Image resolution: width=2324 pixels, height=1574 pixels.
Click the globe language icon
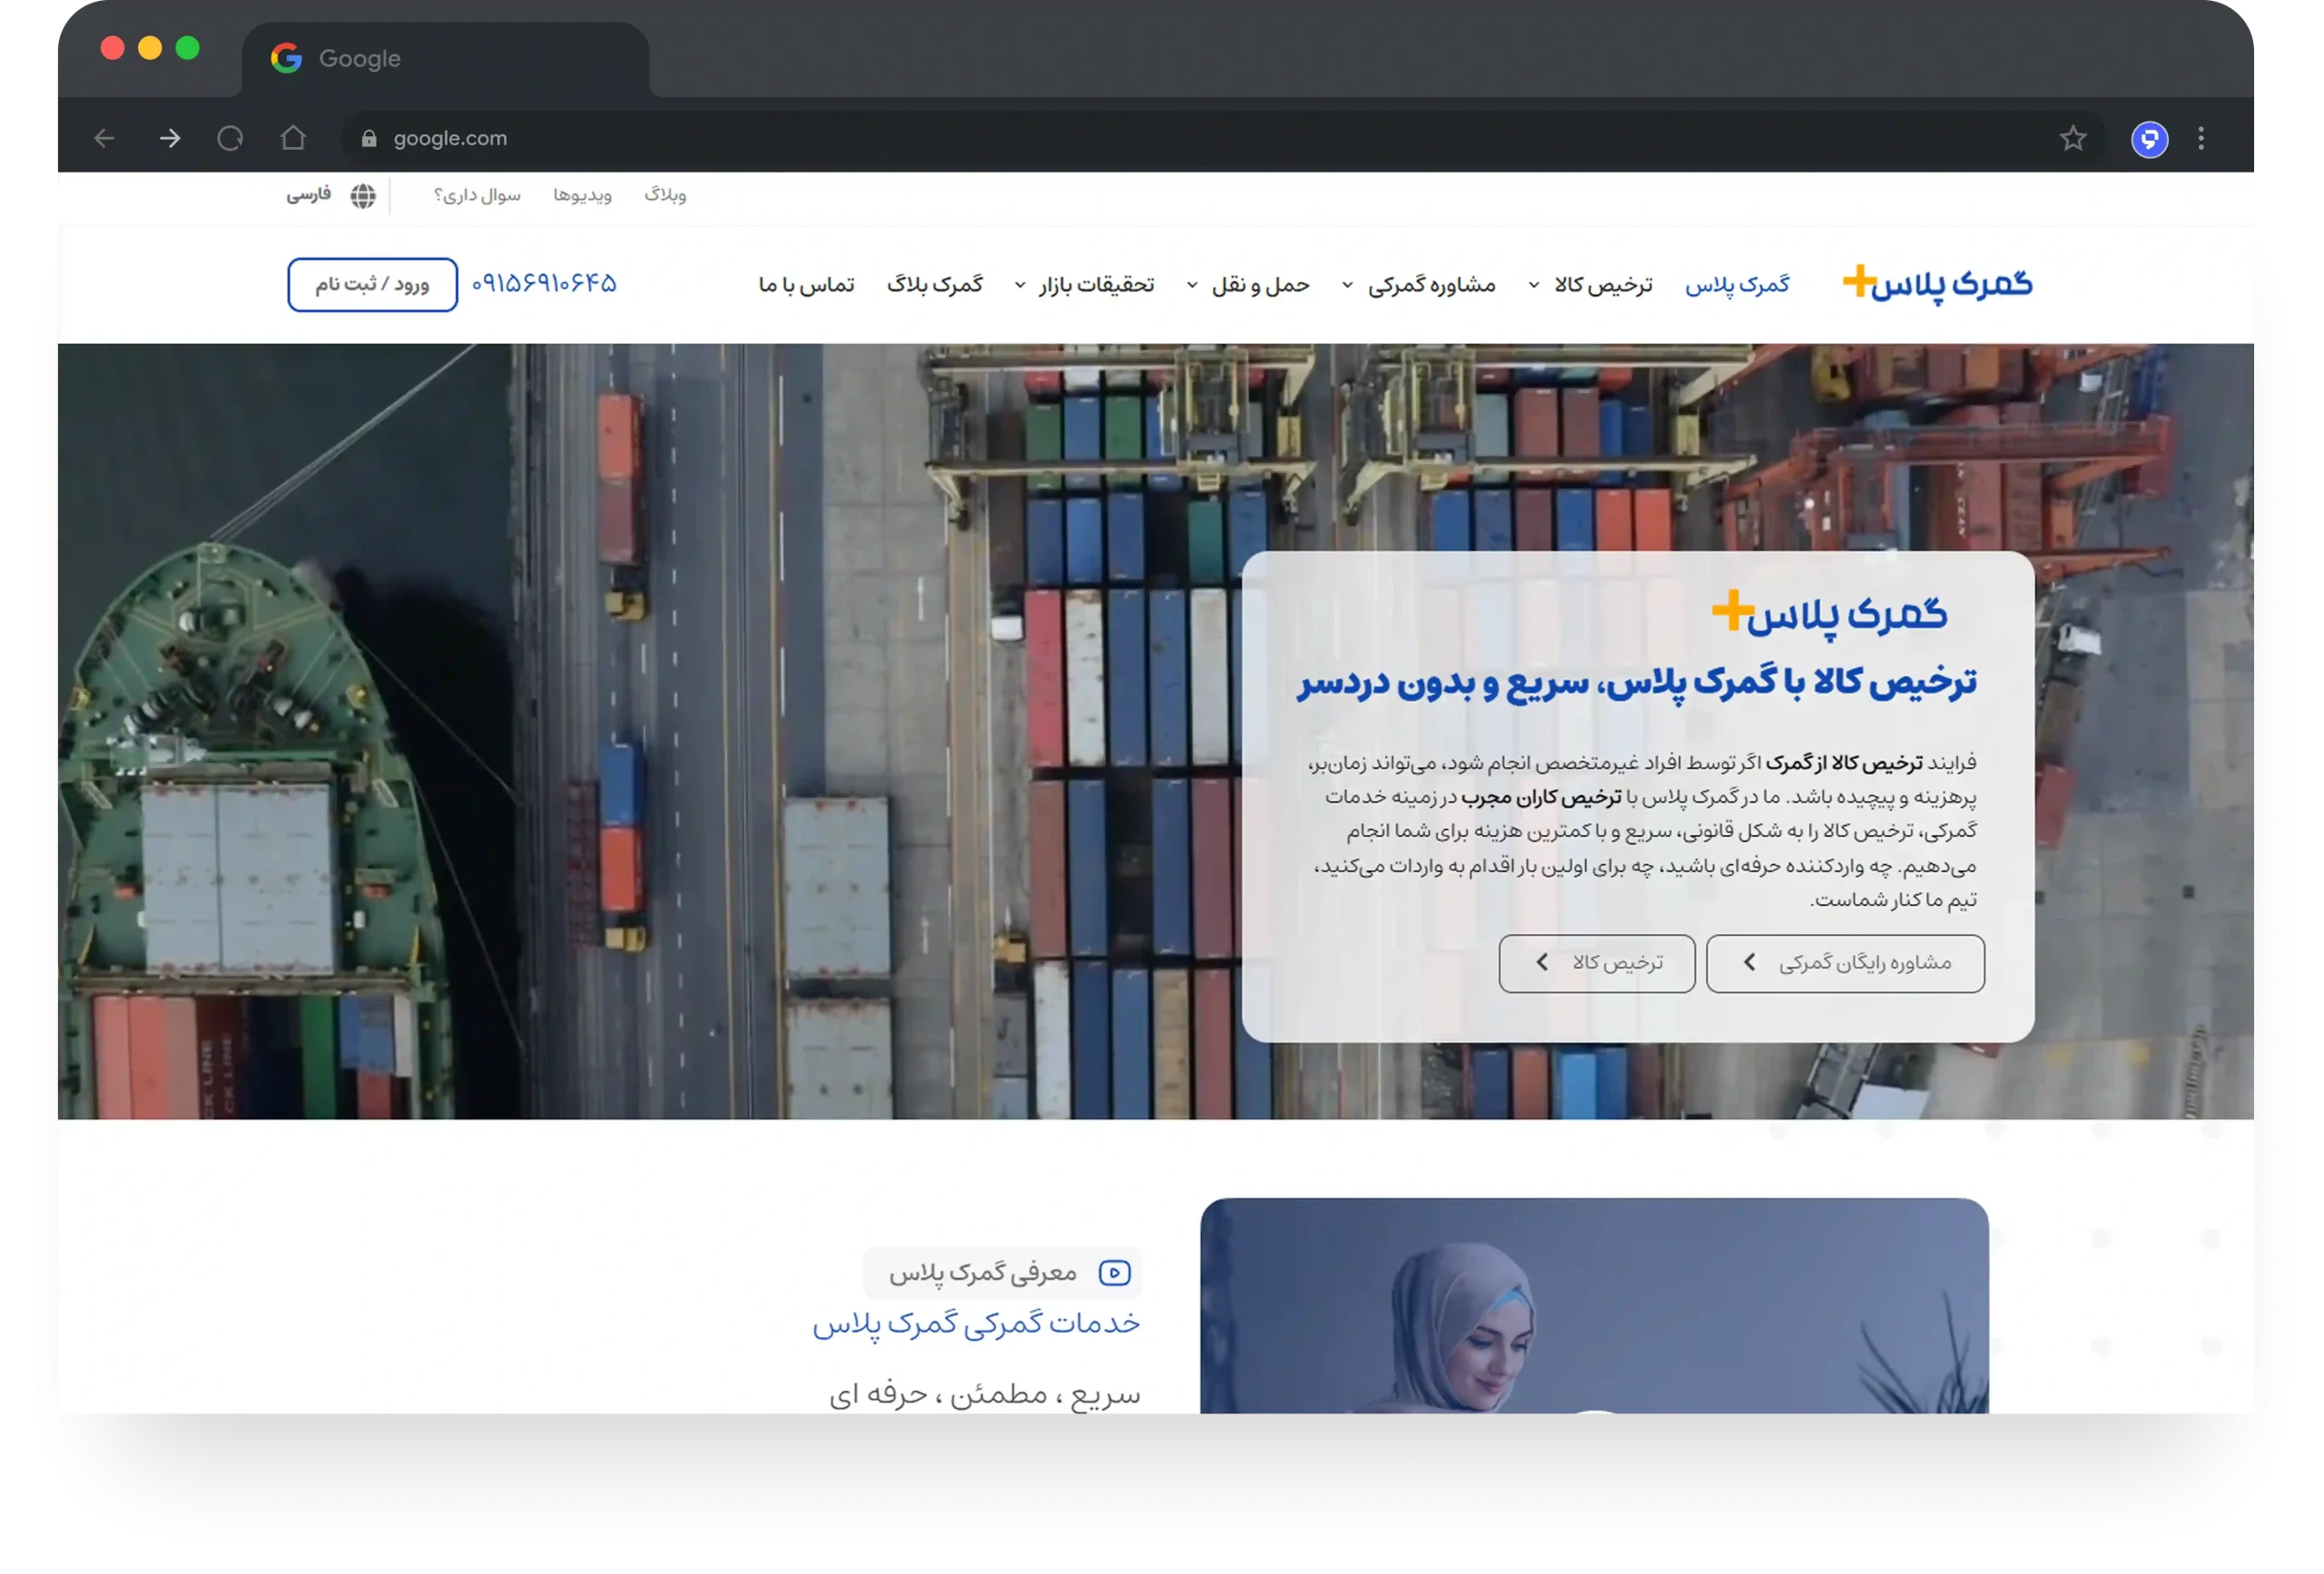[363, 195]
